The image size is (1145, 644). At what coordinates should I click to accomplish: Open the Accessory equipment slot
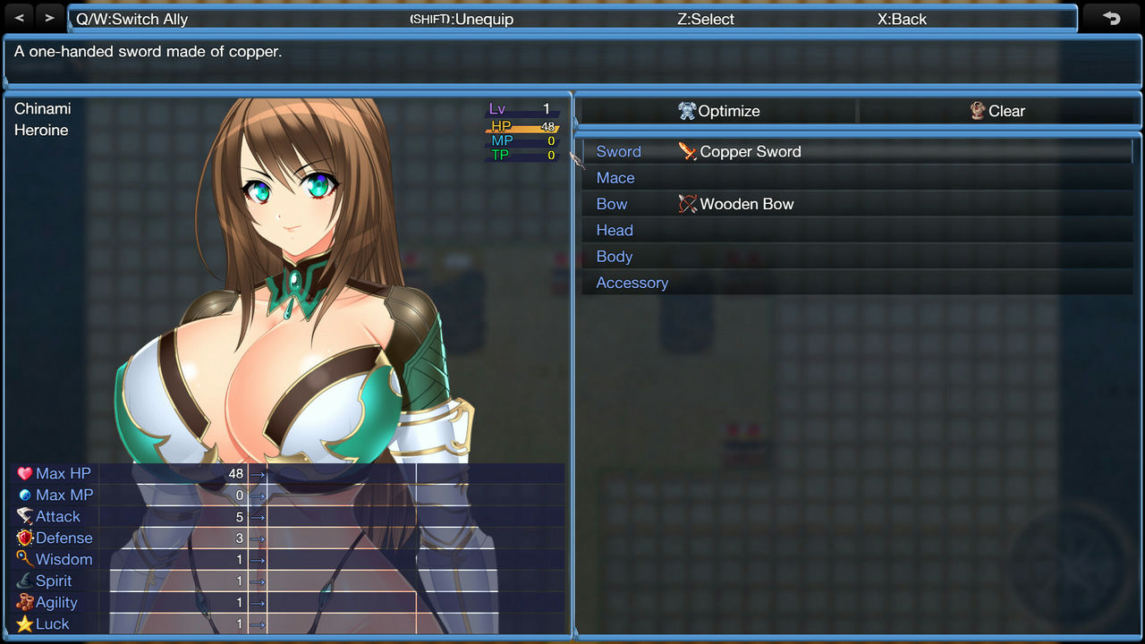pos(632,283)
